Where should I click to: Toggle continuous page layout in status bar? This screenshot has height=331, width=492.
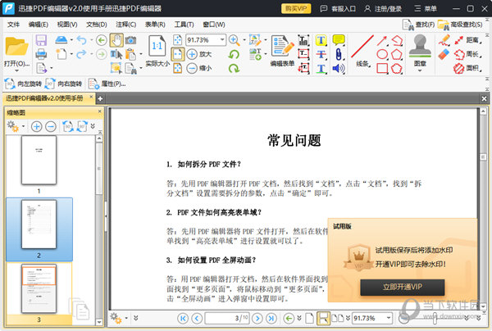pos(323,319)
